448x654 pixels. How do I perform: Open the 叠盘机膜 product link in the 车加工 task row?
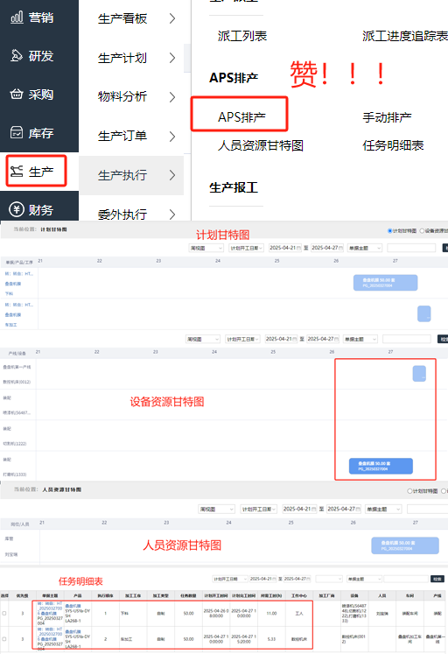pyautogui.click(x=73, y=631)
